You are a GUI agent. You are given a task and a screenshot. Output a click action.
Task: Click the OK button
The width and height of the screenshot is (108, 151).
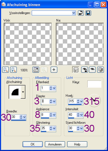pos(33,144)
